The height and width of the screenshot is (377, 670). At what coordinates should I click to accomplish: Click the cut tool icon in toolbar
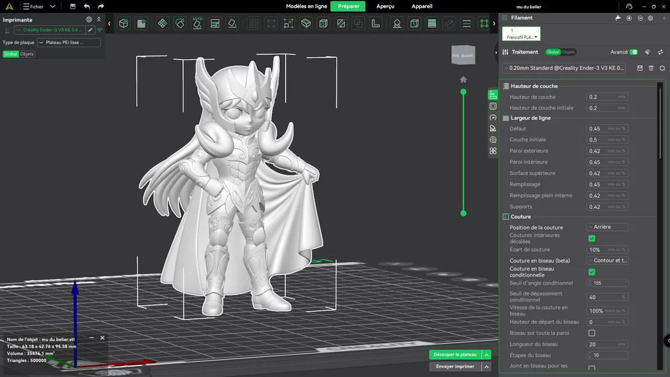coord(341,24)
